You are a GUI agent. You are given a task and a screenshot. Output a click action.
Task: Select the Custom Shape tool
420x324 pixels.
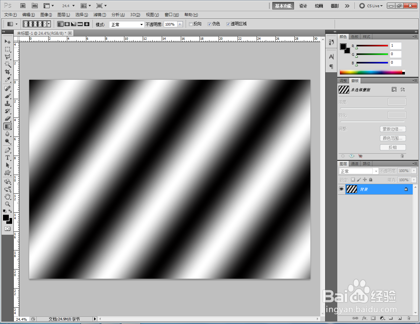[x=8, y=173]
